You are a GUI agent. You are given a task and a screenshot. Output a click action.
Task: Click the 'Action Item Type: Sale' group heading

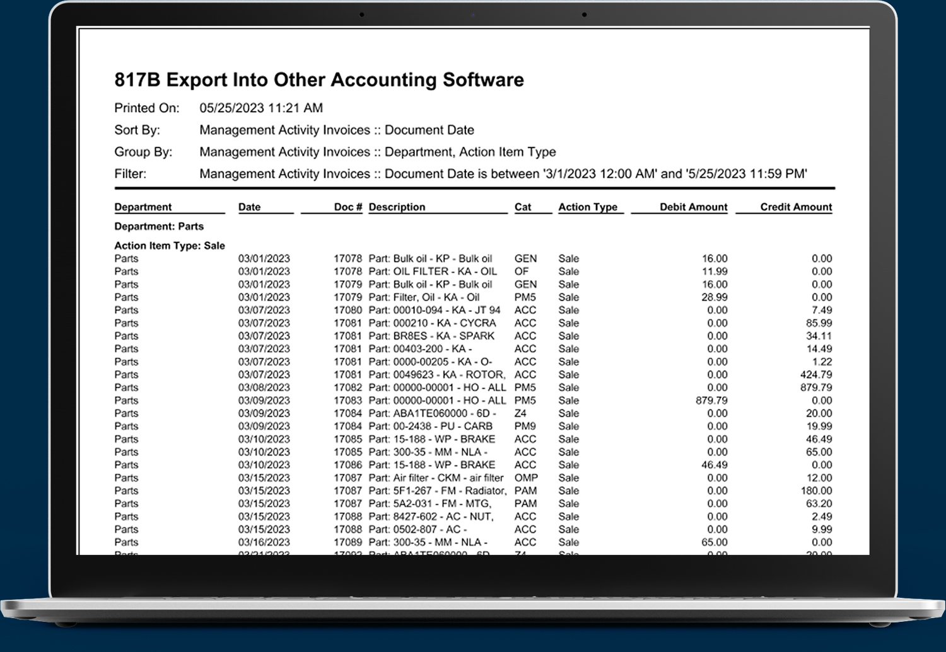click(x=170, y=246)
